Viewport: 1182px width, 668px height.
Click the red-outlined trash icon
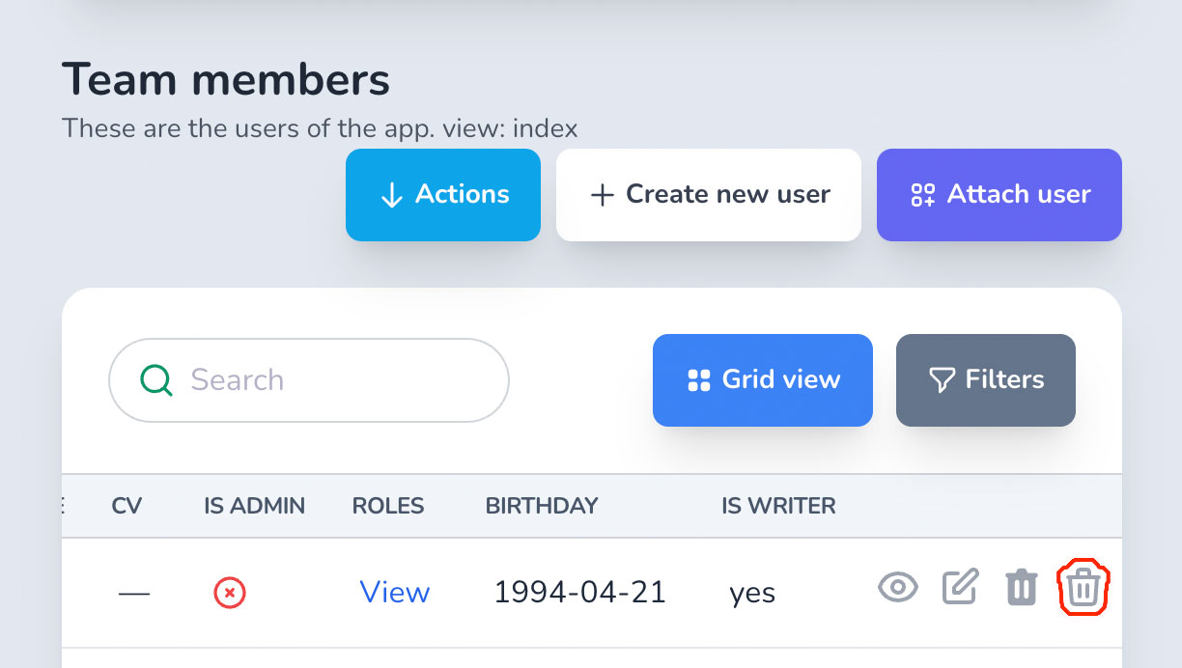point(1084,587)
